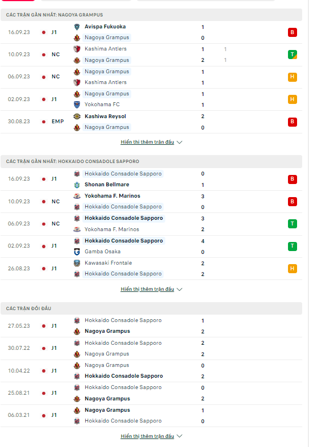This screenshot has width=309, height=447.
Task: Click the Gamba Osaka team crest
Action: pyautogui.click(x=77, y=252)
